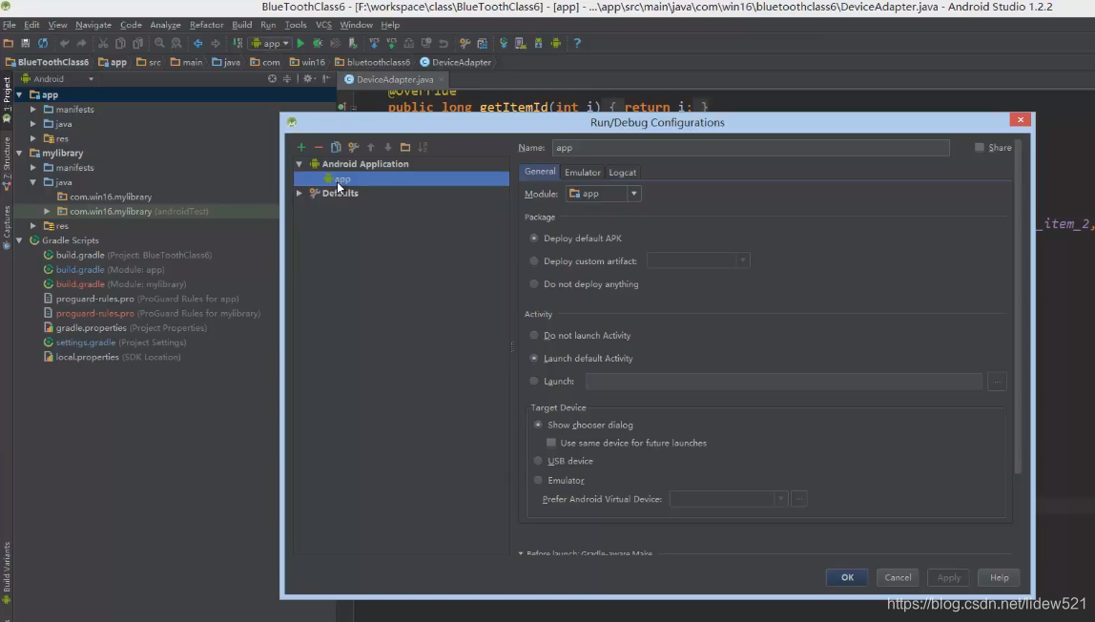The height and width of the screenshot is (622, 1095).
Task: Click the AVD Manager toolbar icon
Action: (x=520, y=43)
